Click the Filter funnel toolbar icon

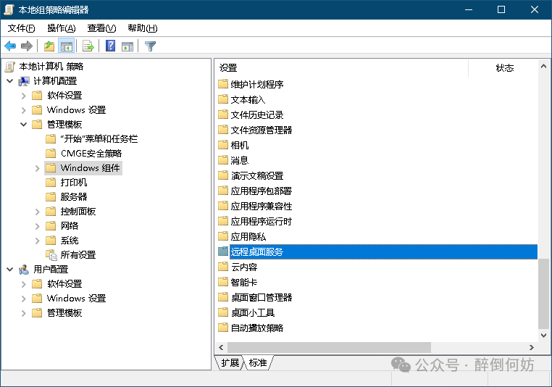pos(150,46)
